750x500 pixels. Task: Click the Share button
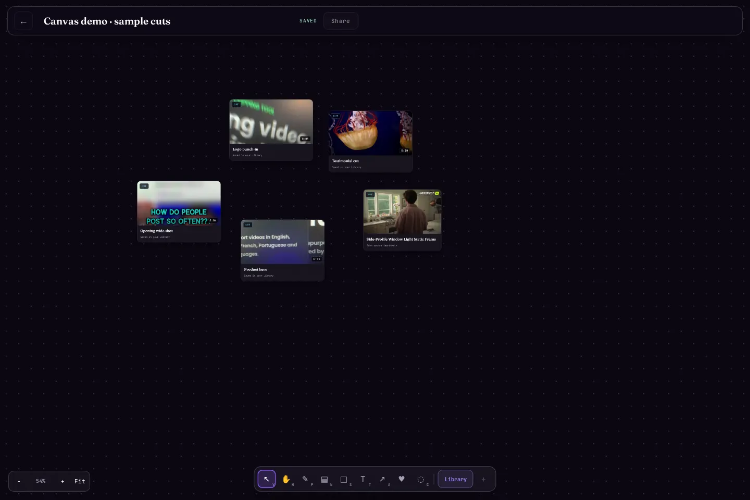(x=341, y=21)
